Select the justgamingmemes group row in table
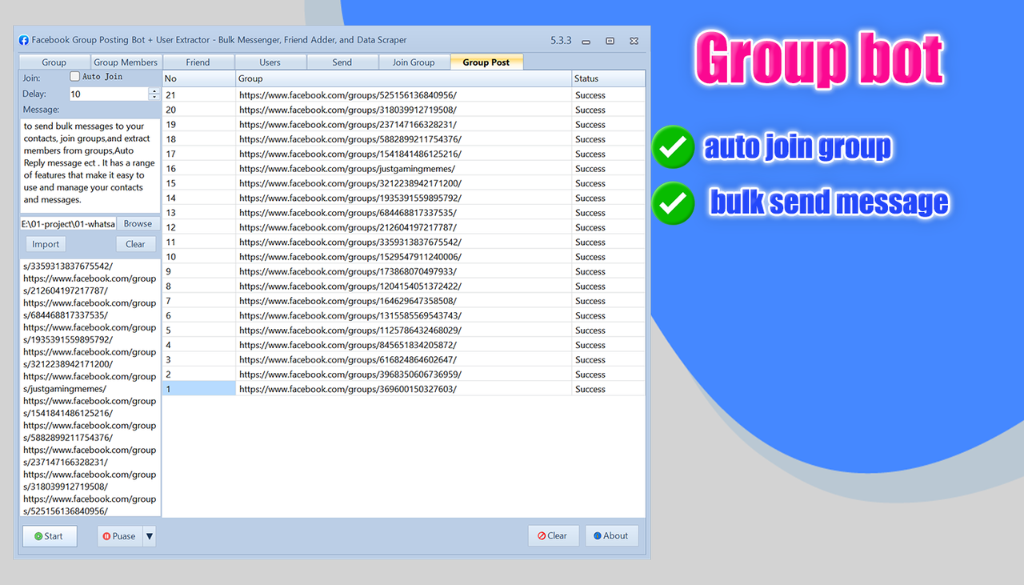 click(x=404, y=169)
